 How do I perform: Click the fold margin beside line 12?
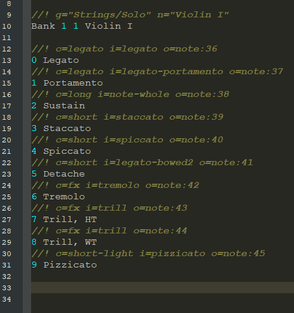[x=27, y=49]
